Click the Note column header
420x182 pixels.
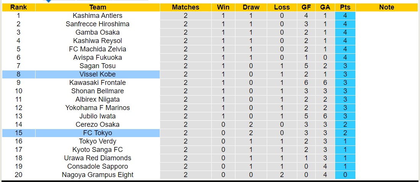(x=386, y=7)
